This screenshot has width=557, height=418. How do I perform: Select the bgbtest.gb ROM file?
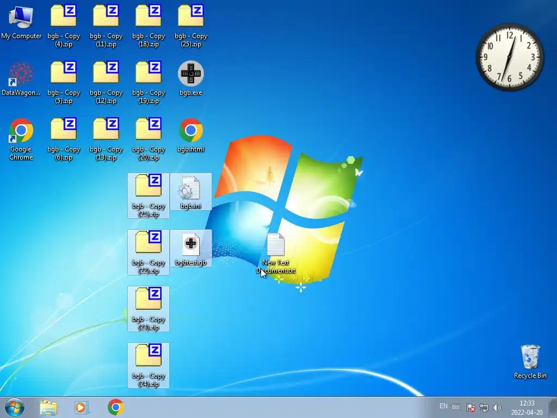(191, 248)
